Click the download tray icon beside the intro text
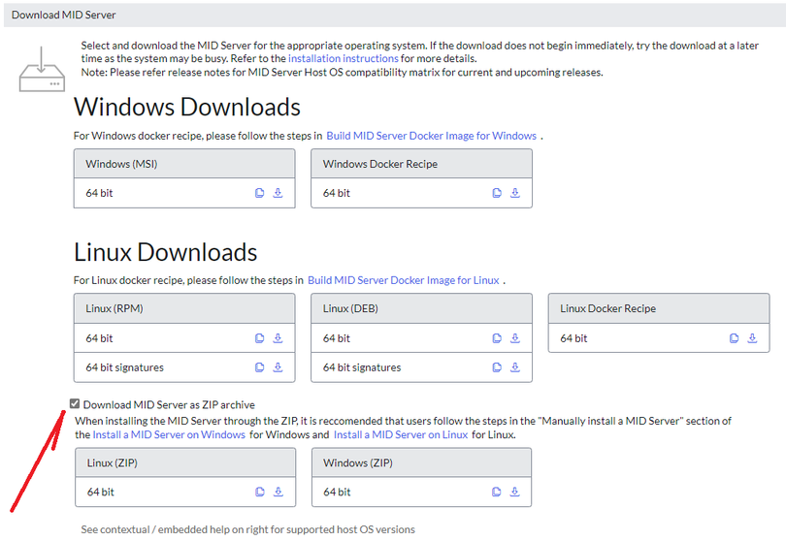The width and height of the screenshot is (786, 541). pos(42,69)
